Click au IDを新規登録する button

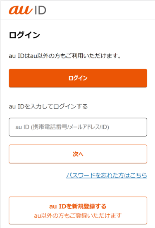78,210
